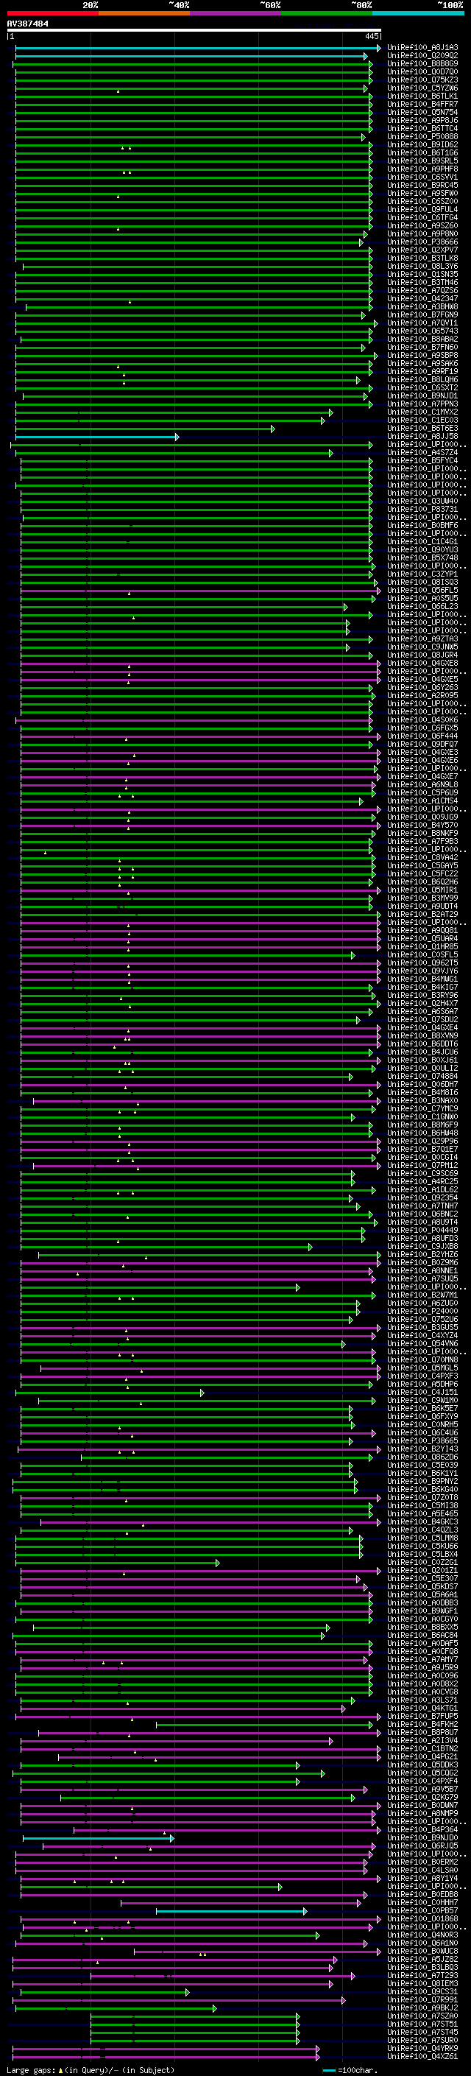Open hit UniRef100_A3BHW8

pyautogui.click(x=422, y=307)
